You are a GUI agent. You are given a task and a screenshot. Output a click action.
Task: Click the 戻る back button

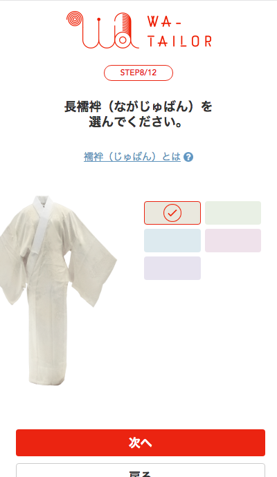141,470
